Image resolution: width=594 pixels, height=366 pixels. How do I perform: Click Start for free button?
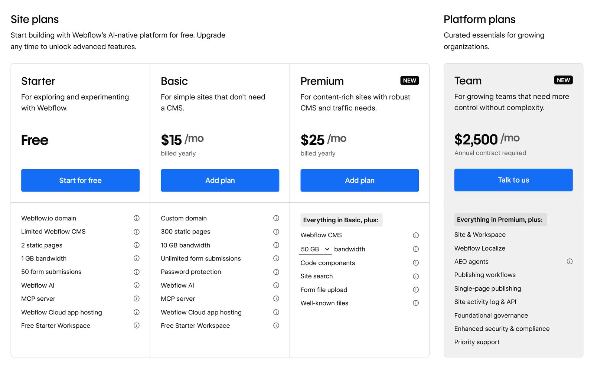[80, 180]
